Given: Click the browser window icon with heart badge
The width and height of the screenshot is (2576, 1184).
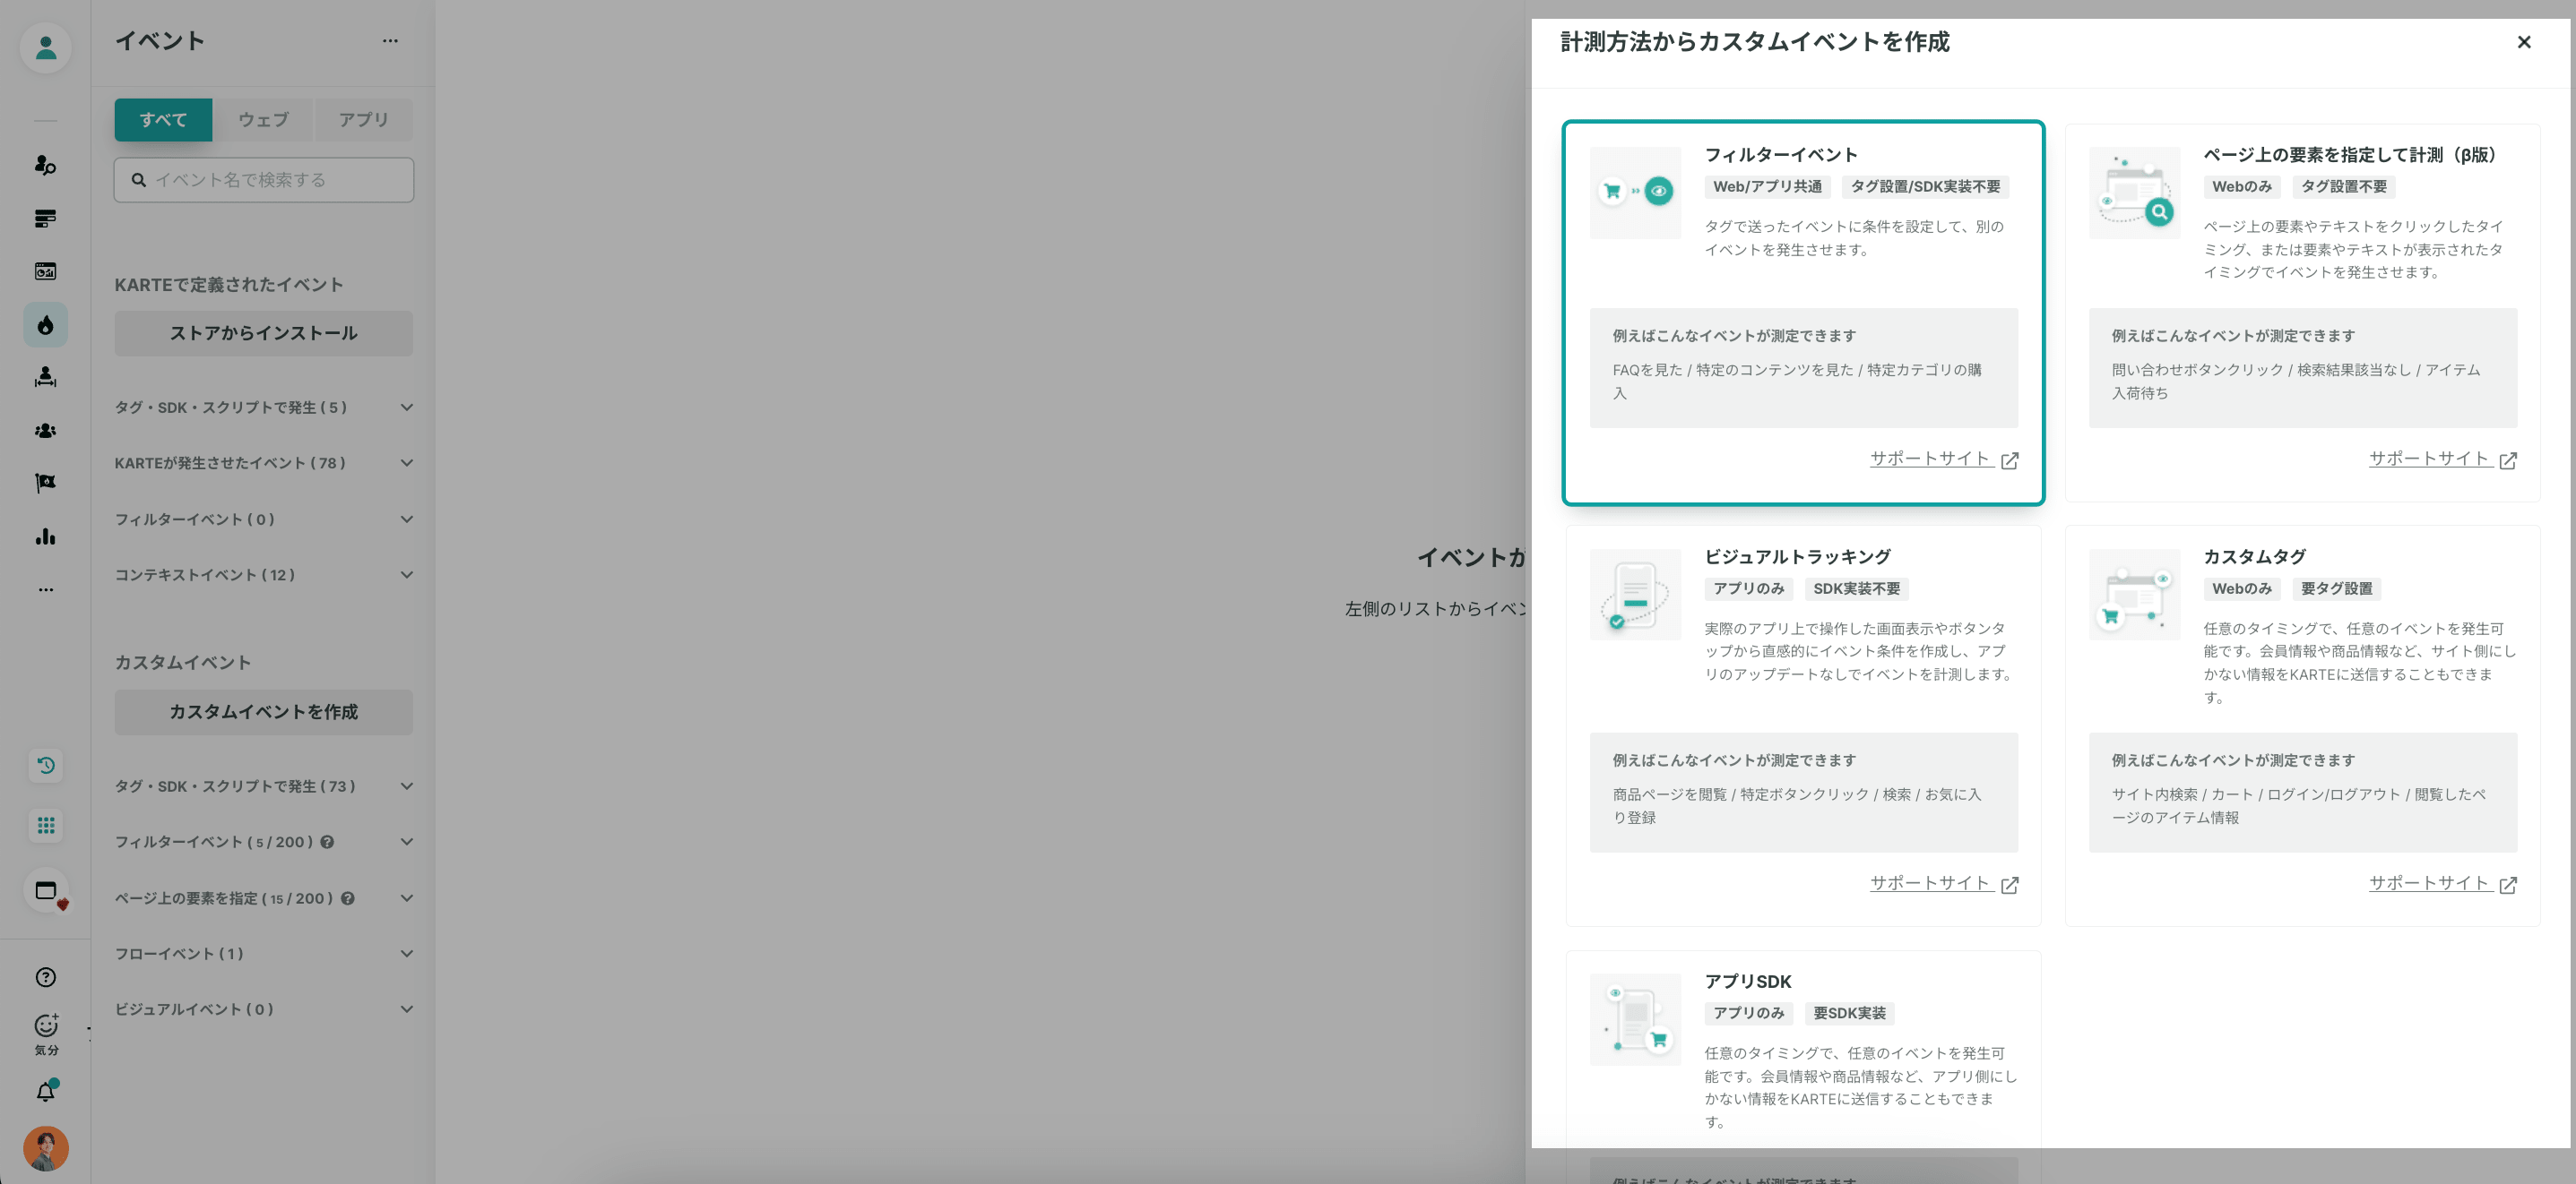Looking at the screenshot, I should tap(46, 890).
